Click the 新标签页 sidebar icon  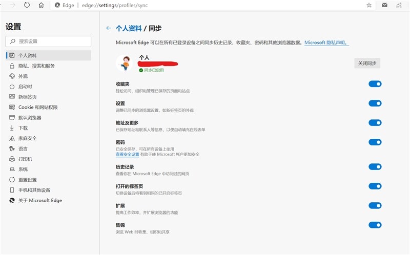coord(12,97)
